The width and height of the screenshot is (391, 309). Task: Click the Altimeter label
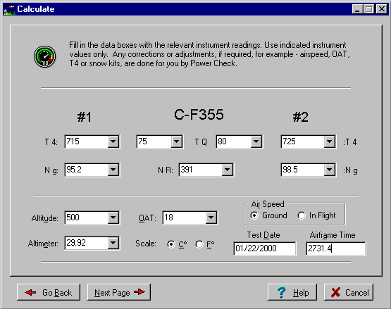click(43, 244)
